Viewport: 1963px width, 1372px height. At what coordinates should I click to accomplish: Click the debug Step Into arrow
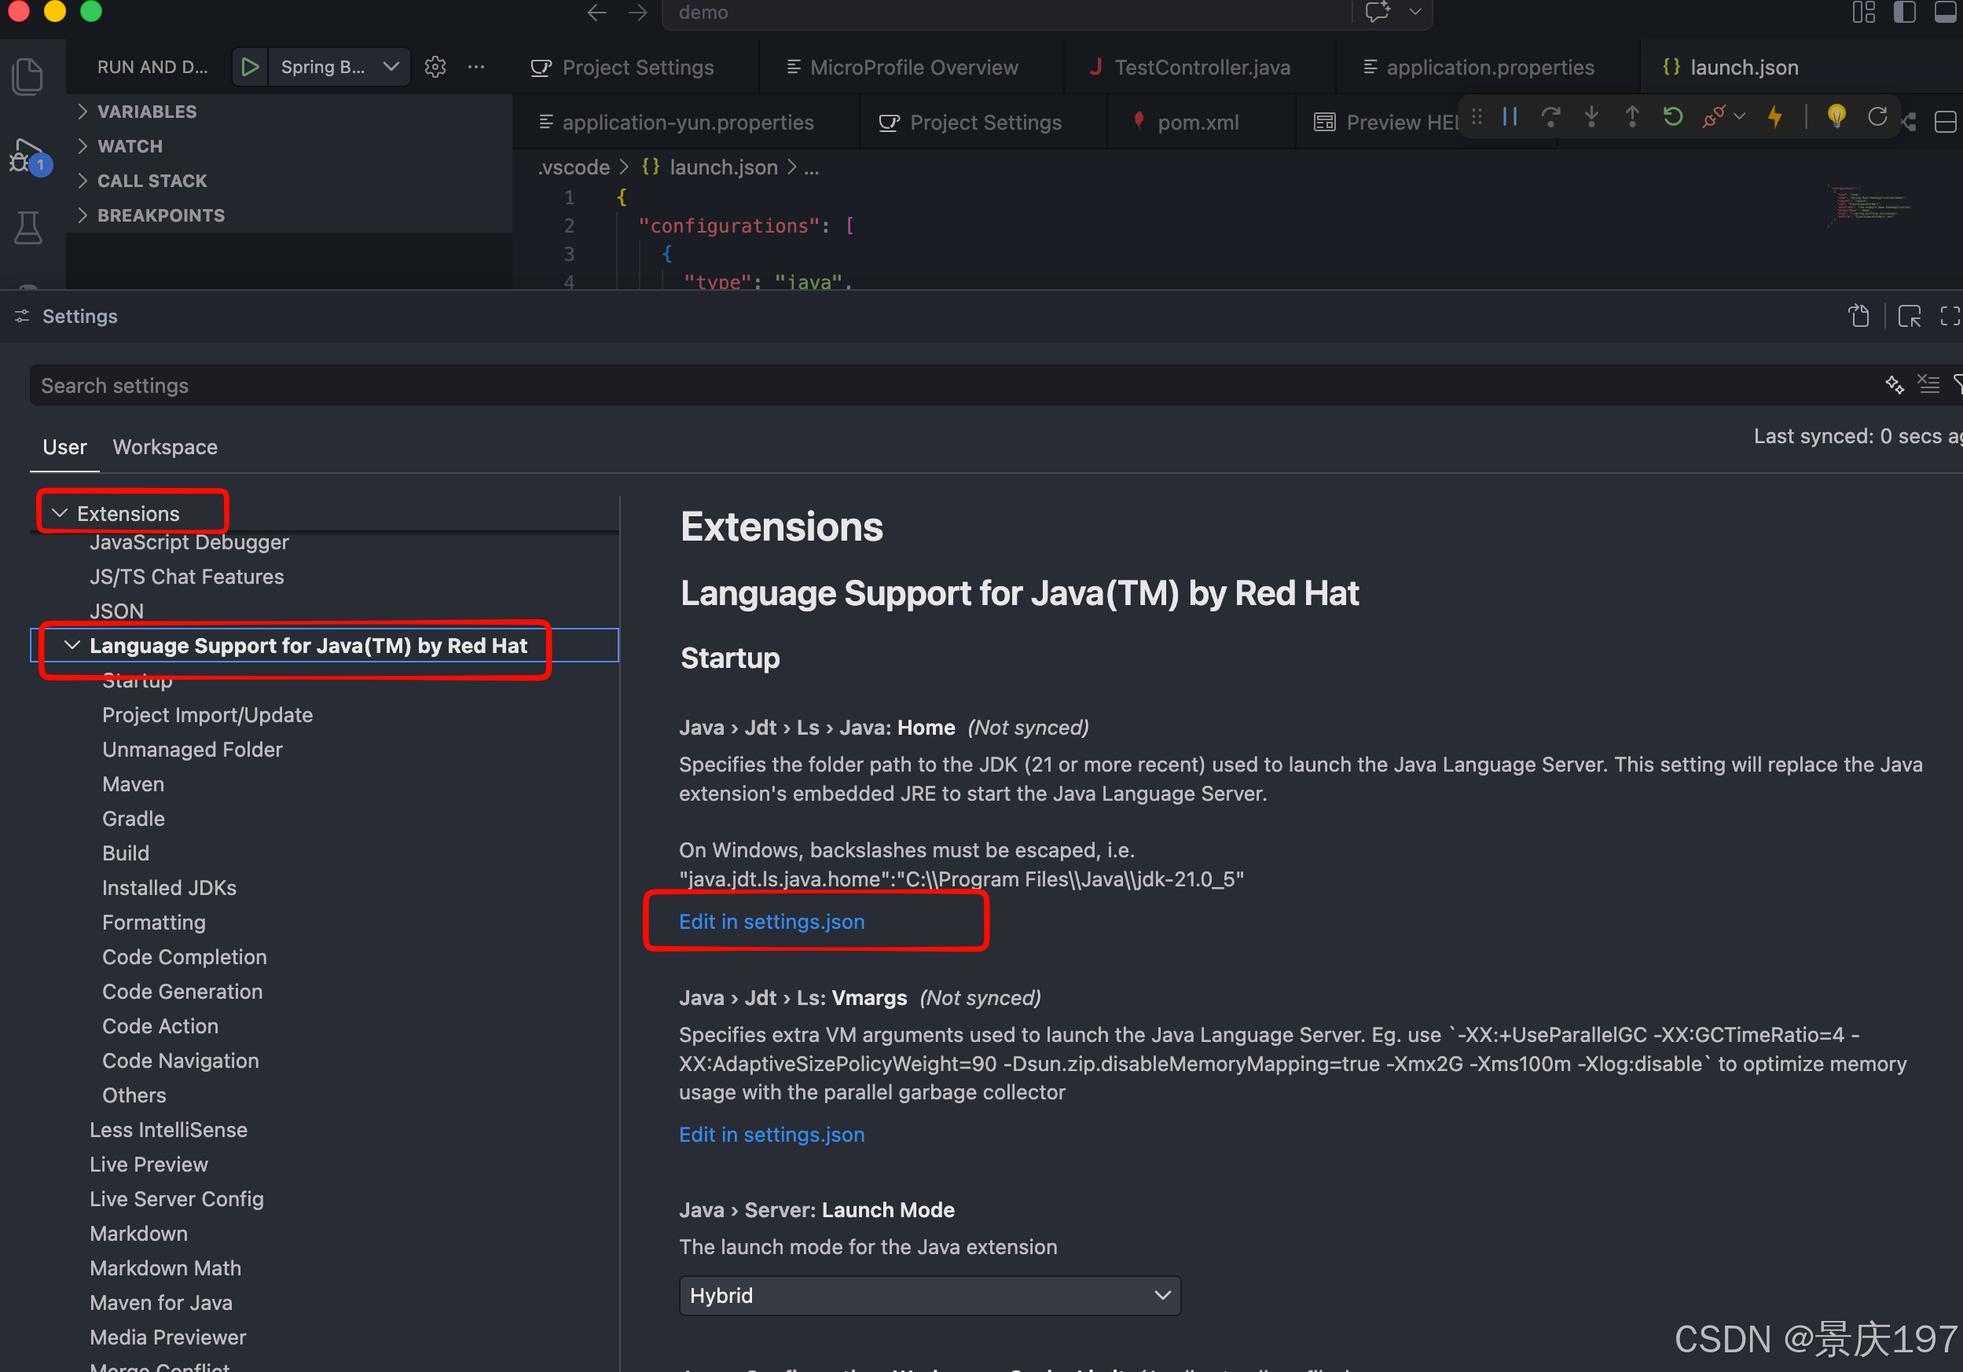coord(1591,117)
